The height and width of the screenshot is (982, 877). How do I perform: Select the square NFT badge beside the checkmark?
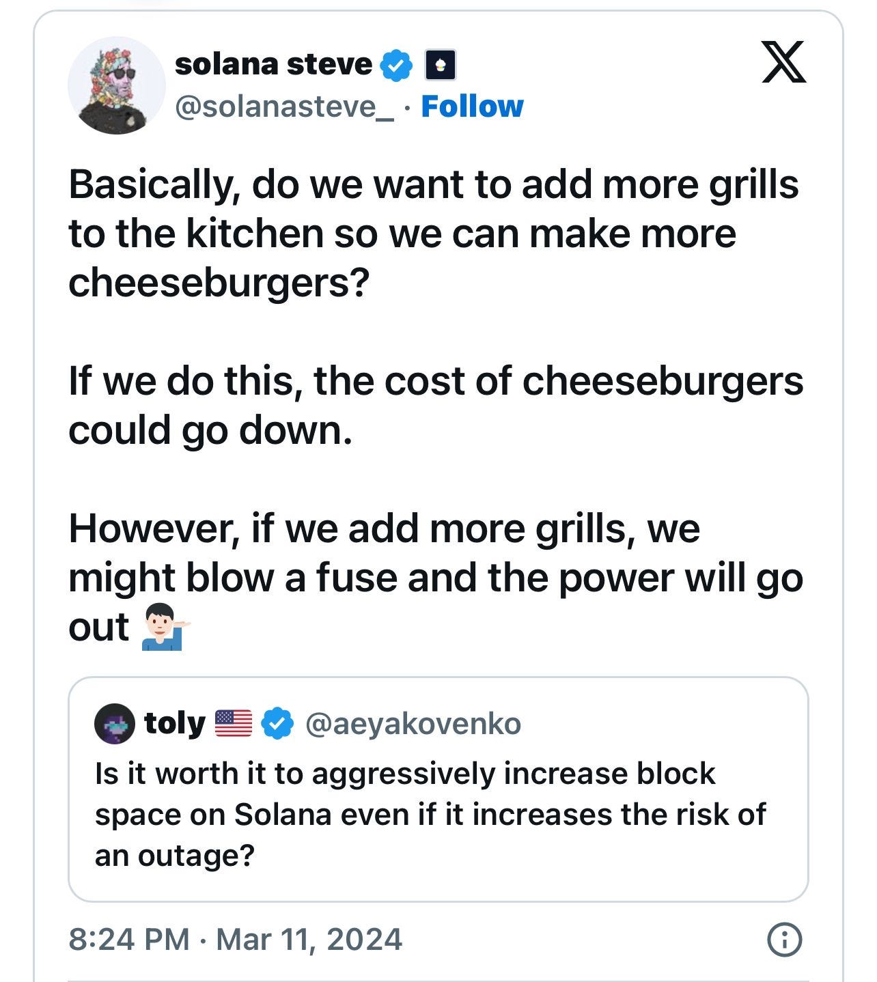coord(441,66)
